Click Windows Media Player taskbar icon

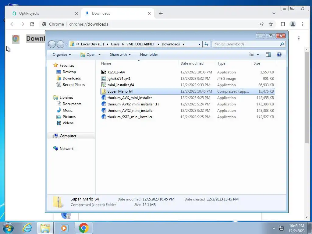click(x=64, y=228)
